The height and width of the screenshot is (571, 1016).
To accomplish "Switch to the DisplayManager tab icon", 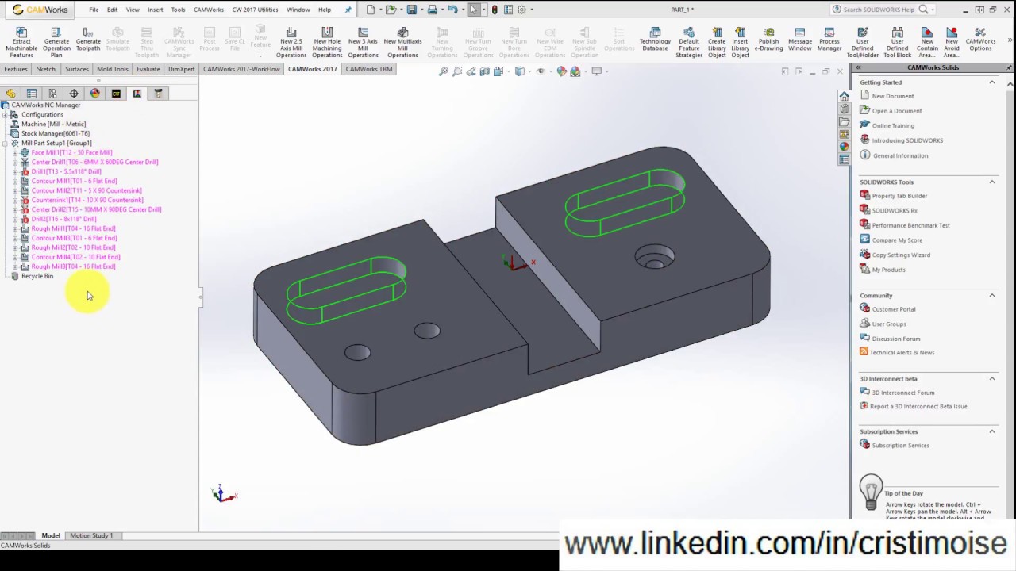I will [x=95, y=94].
